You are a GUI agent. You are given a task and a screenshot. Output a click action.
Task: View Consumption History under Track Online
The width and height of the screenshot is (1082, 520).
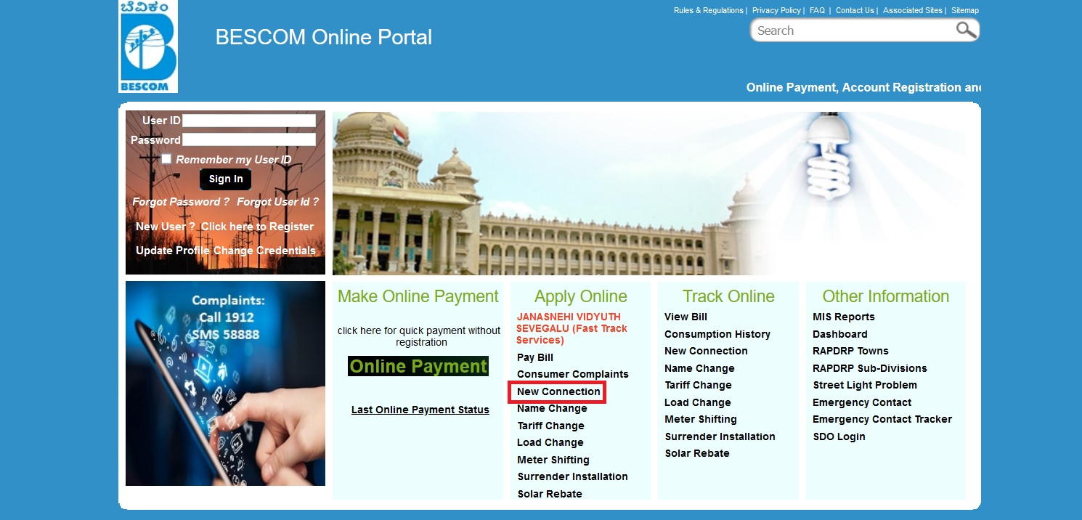coord(717,333)
